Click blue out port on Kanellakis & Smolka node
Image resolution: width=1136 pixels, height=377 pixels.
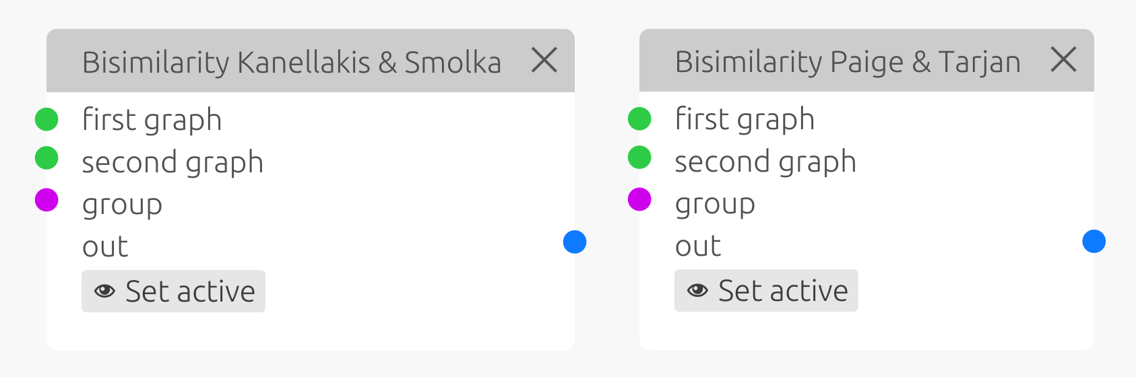click(x=575, y=242)
